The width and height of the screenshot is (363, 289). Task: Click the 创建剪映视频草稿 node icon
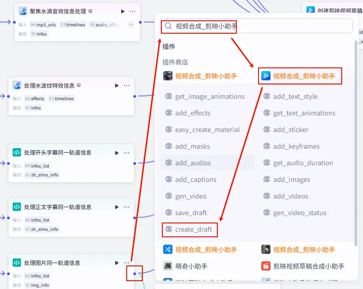point(310,10)
